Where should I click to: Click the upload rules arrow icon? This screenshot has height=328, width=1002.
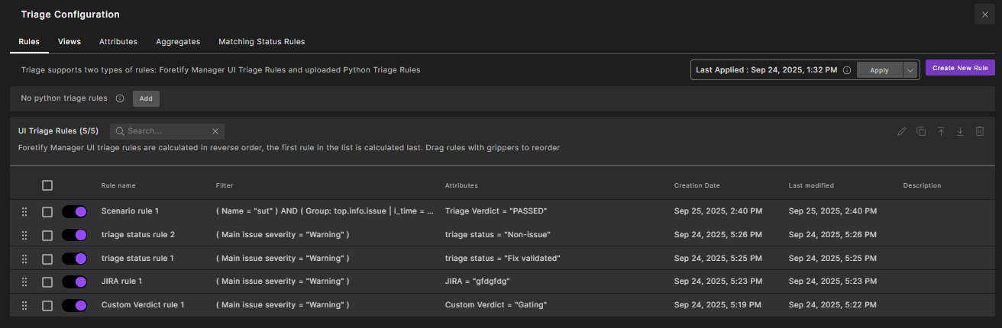[x=941, y=131]
